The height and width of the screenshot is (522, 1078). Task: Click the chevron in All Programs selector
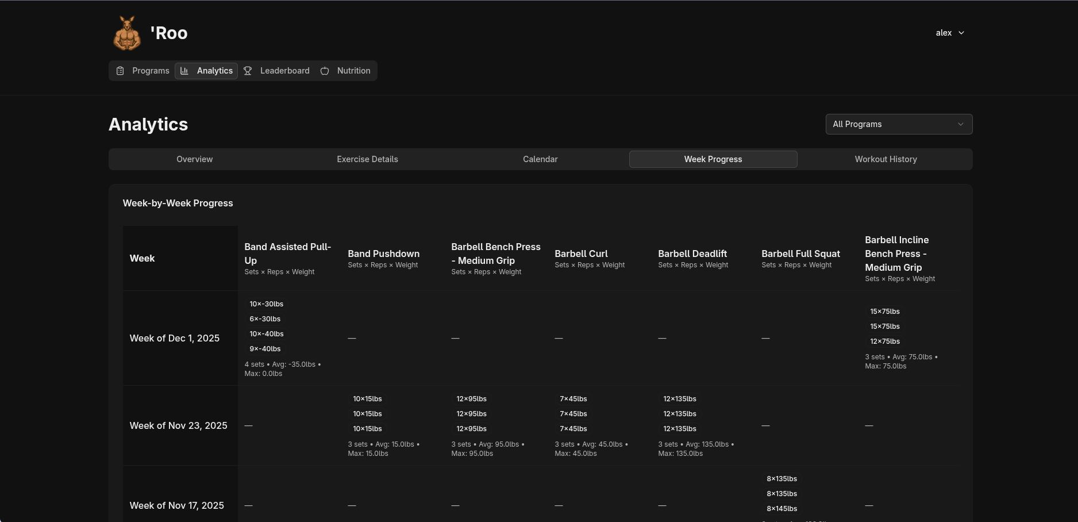(960, 124)
